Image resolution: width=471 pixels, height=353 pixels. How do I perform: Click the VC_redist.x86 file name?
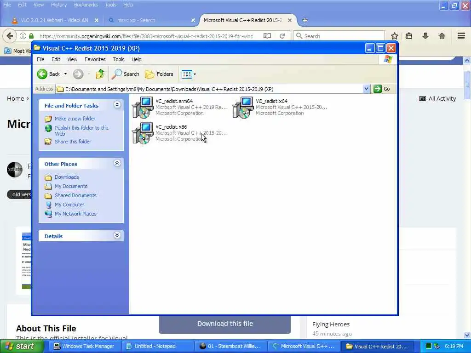pyautogui.click(x=171, y=127)
